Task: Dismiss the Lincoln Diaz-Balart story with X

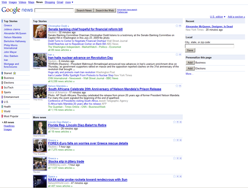Action: click(181, 122)
